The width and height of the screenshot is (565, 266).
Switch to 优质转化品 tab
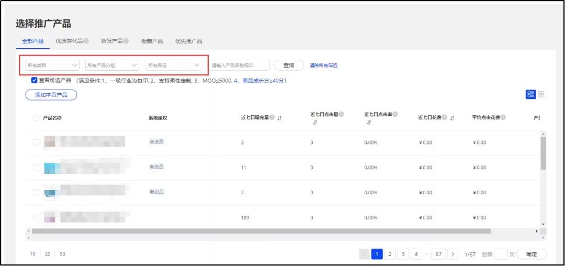[x=69, y=41]
